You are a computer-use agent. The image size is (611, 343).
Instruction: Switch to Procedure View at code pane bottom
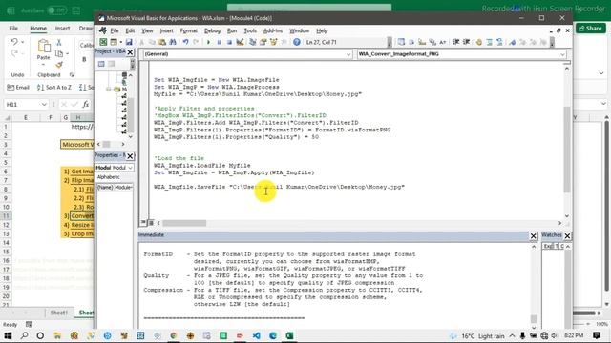click(x=143, y=223)
